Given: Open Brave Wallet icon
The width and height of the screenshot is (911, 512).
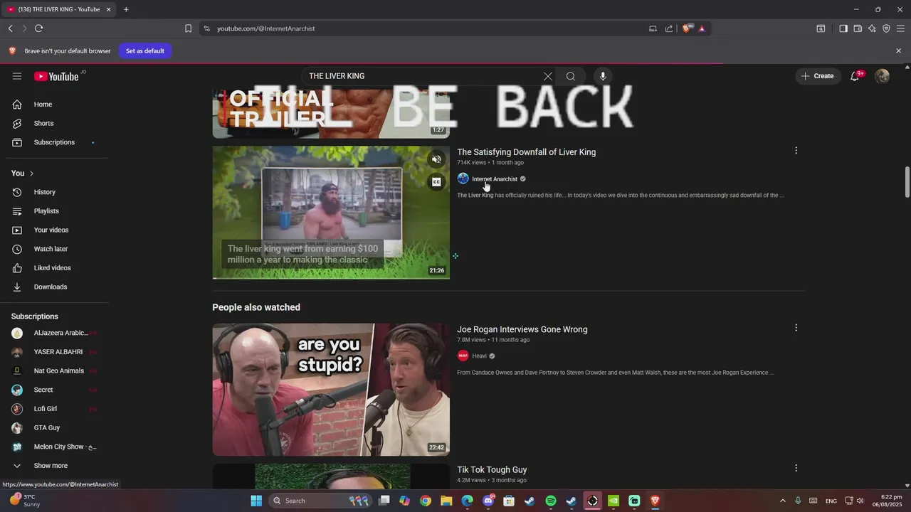Looking at the screenshot, I should pos(858,28).
